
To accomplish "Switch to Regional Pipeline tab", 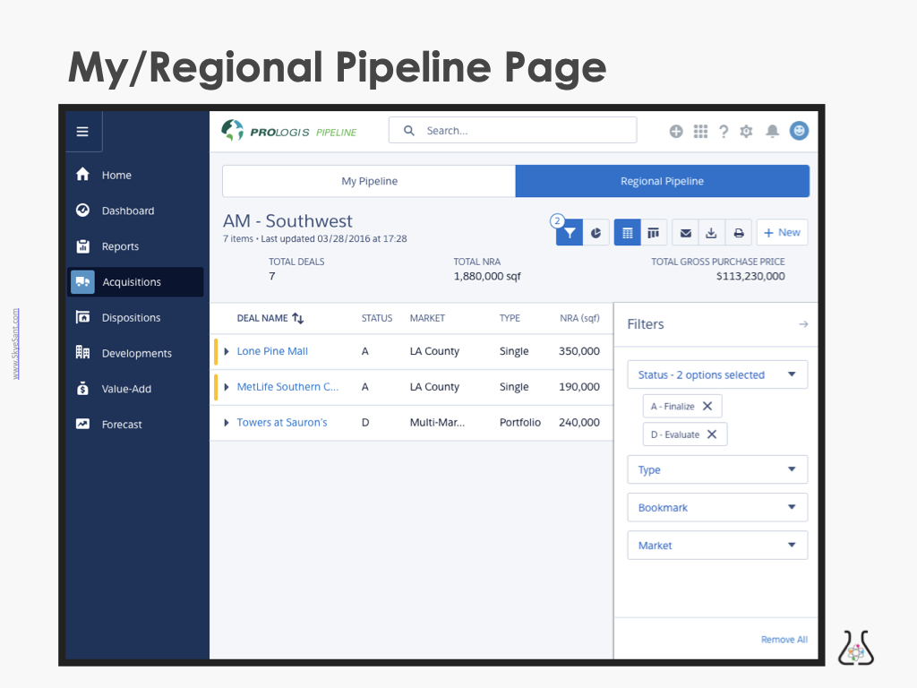I will (x=663, y=181).
